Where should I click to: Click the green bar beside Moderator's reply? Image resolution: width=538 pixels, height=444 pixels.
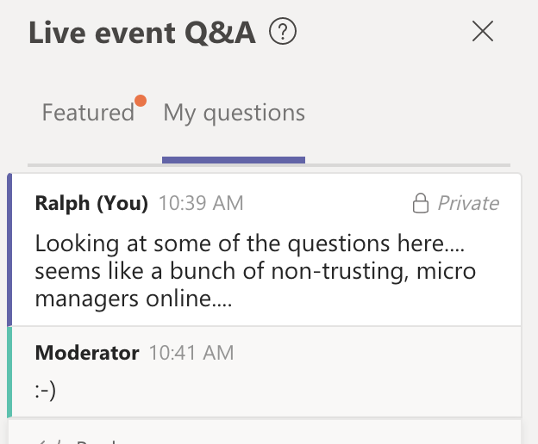click(x=9, y=372)
